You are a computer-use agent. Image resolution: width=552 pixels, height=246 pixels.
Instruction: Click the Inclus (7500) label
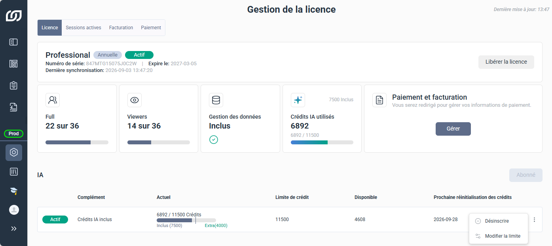(169, 226)
